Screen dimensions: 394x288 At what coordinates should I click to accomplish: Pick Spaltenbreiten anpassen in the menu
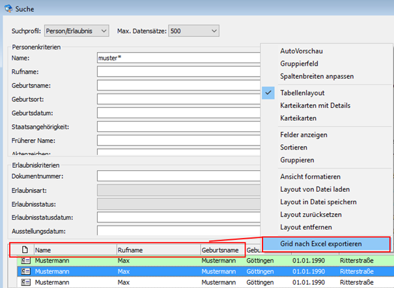[x=317, y=76]
